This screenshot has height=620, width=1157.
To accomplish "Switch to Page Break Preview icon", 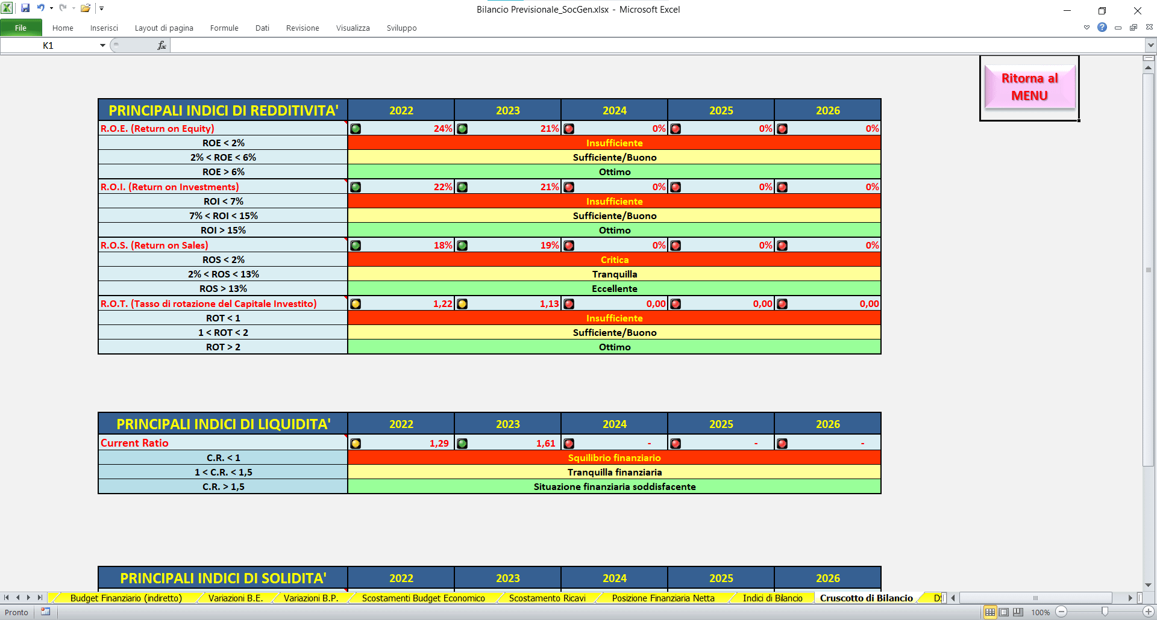I will coord(1018,612).
